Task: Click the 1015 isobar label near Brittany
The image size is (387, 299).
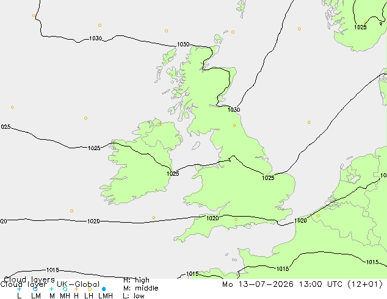Action: click(192, 274)
